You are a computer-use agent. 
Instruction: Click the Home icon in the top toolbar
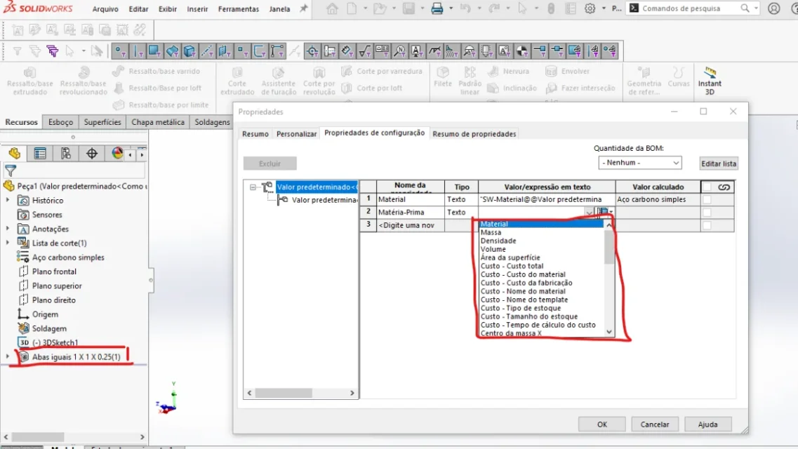tap(332, 8)
